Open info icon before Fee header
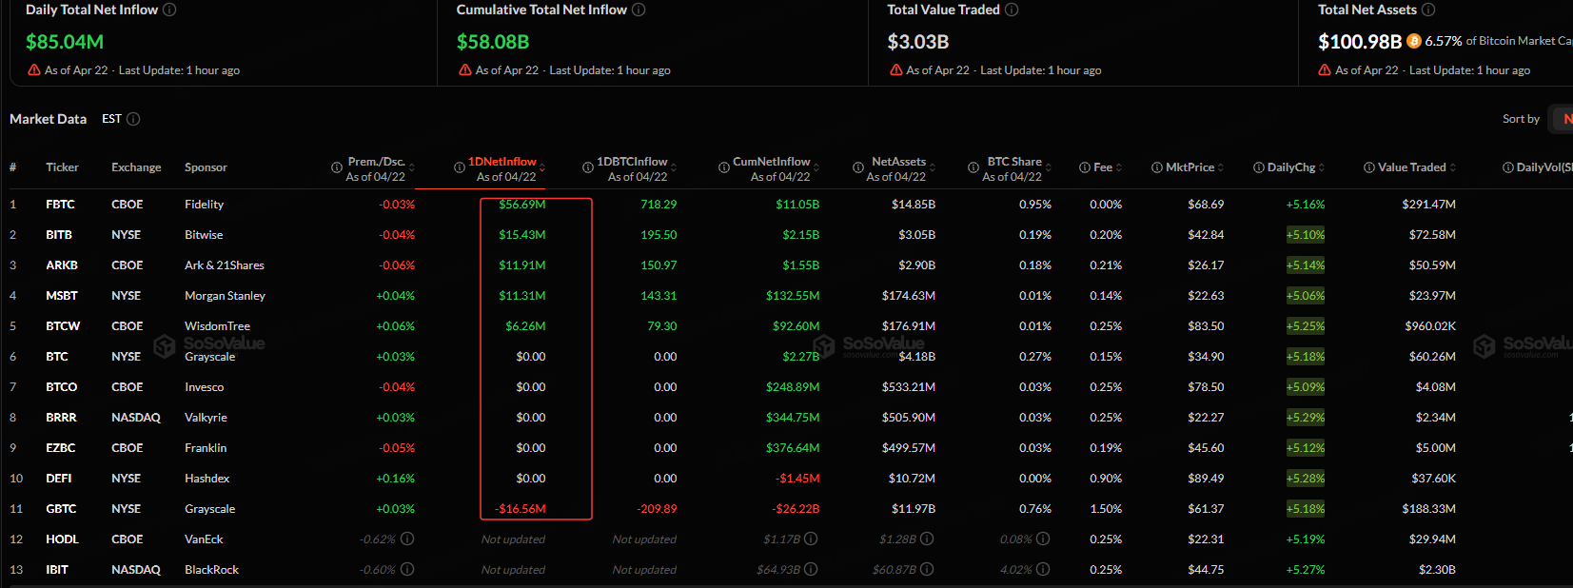The image size is (1573, 588). pyautogui.click(x=1085, y=167)
